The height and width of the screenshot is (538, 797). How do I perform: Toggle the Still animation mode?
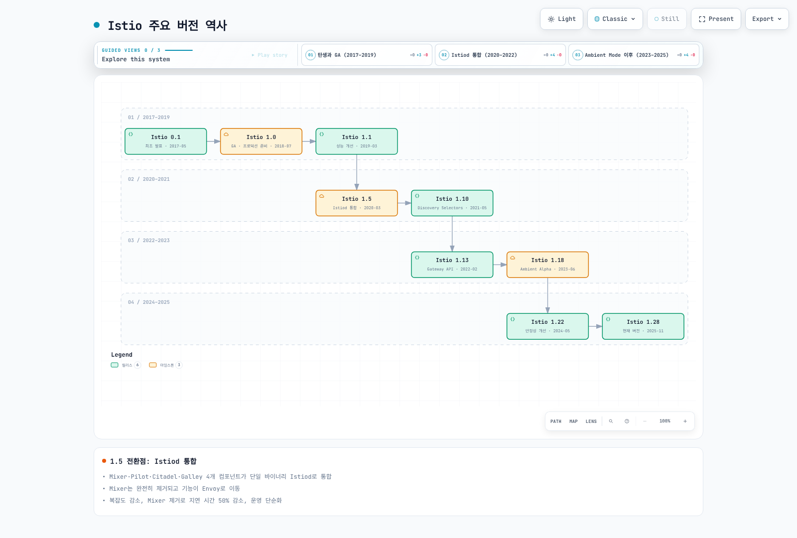click(x=666, y=19)
